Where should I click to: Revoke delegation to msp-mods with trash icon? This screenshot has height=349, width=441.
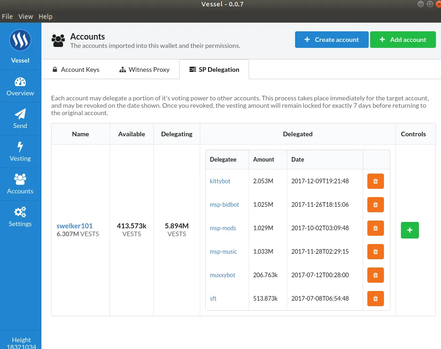click(x=376, y=228)
